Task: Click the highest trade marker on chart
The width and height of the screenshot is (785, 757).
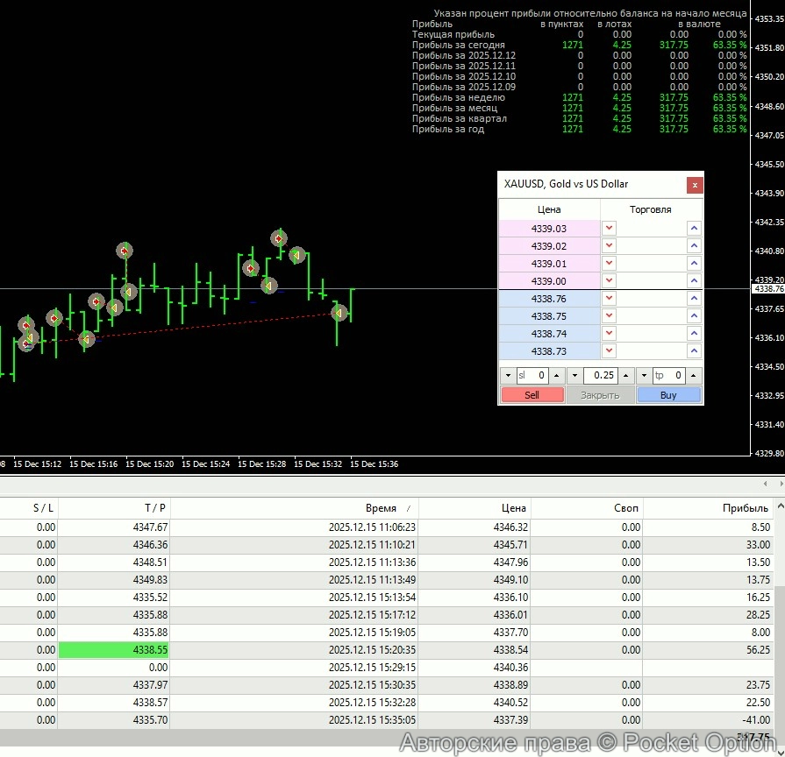Action: click(x=279, y=237)
